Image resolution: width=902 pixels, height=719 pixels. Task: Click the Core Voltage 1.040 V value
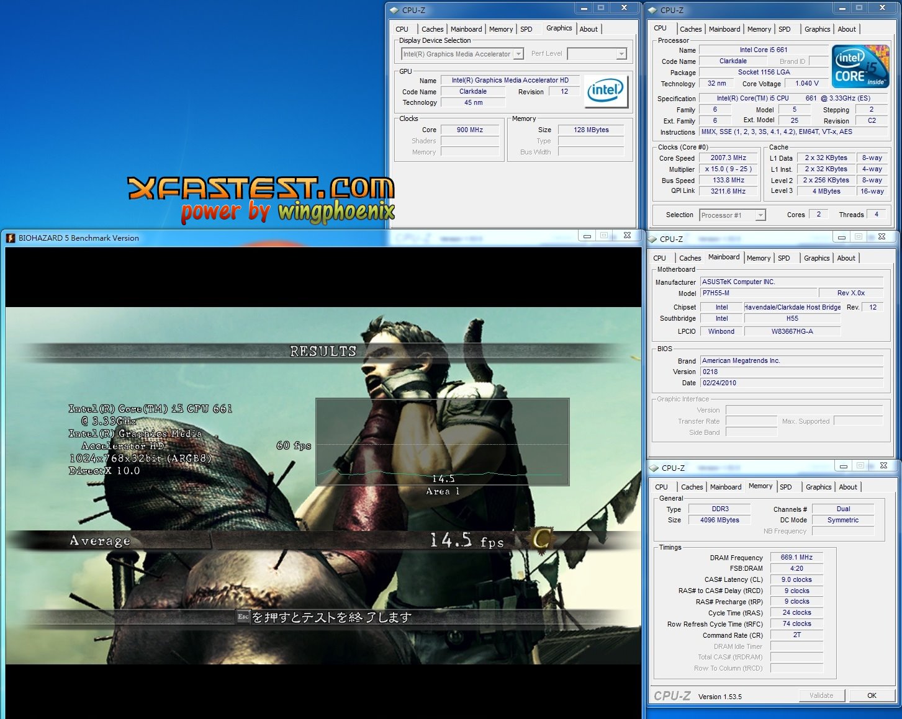806,83
